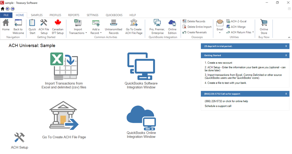The image size is (292, 154).
Task: Click the Treasury Software app icon in title bar
Action: coord(2,3)
